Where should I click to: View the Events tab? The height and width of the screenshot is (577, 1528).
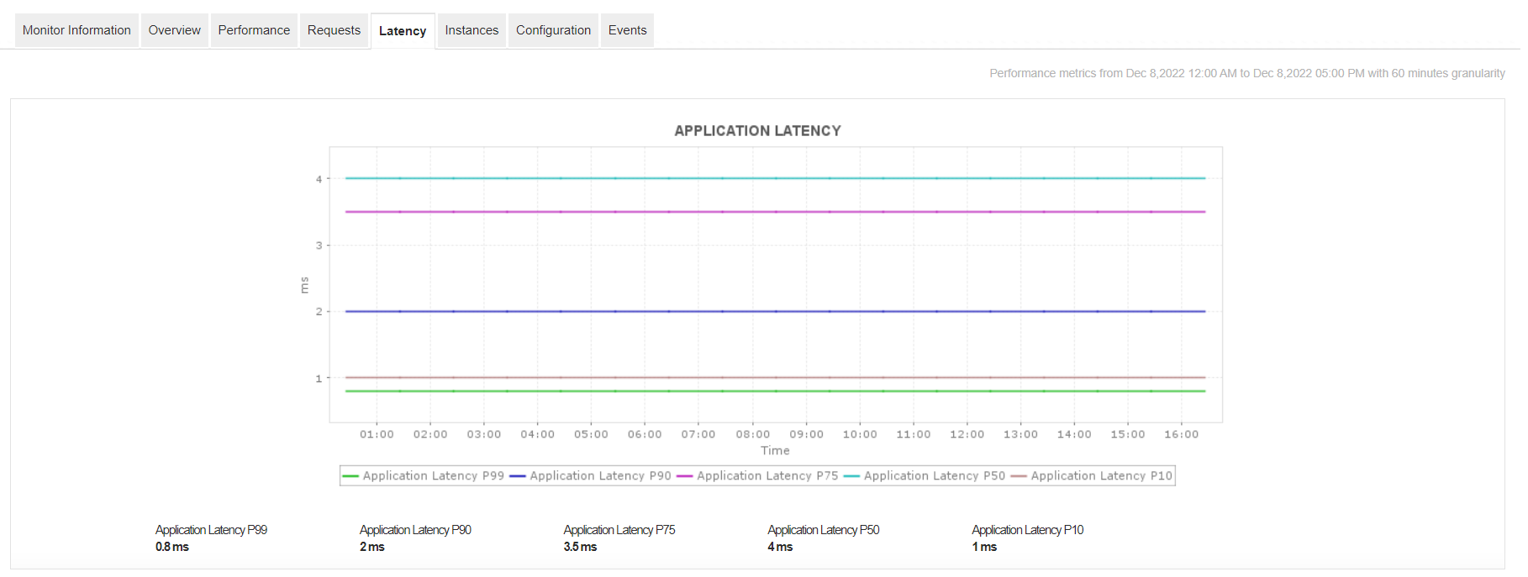(x=628, y=30)
